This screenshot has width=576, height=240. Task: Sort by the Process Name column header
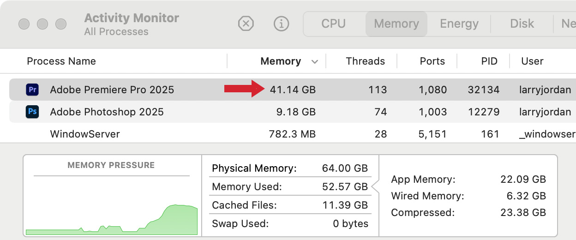pos(61,61)
